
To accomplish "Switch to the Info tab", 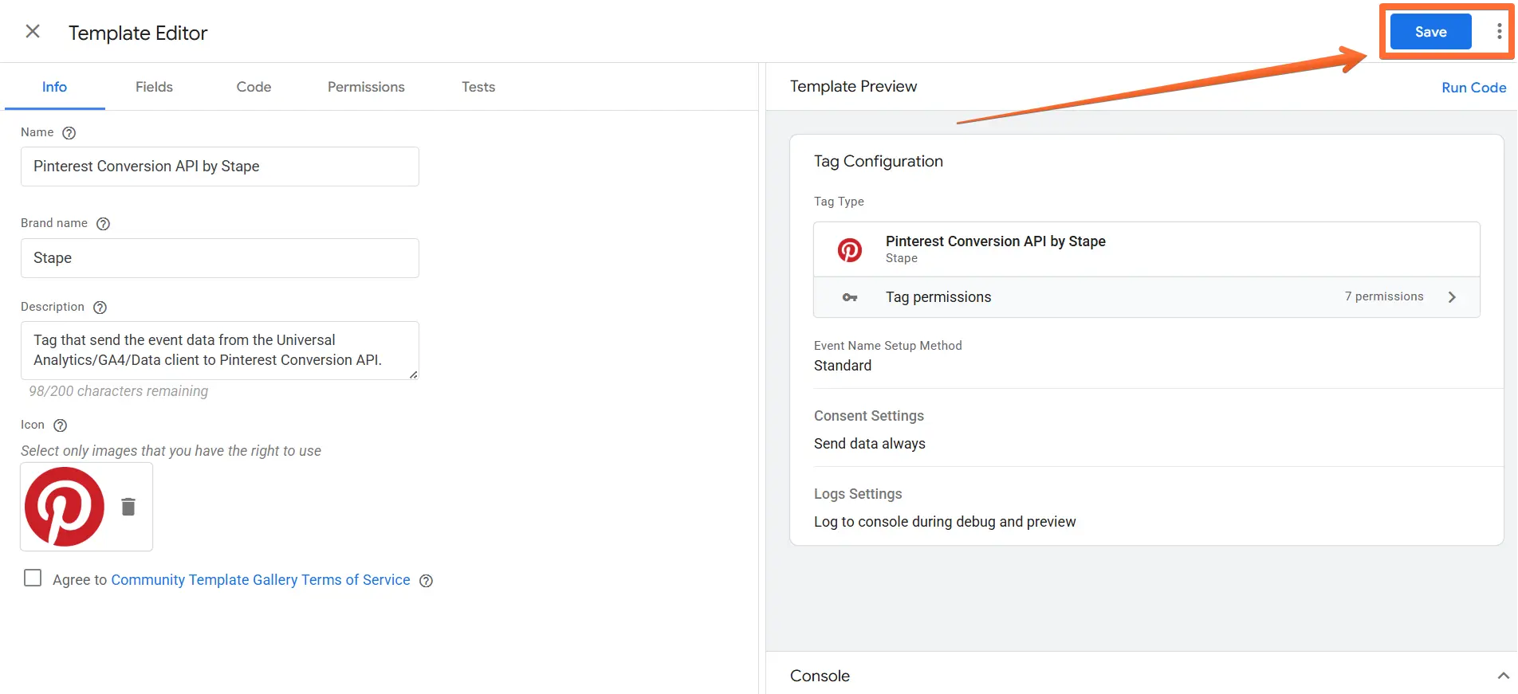I will (54, 87).
